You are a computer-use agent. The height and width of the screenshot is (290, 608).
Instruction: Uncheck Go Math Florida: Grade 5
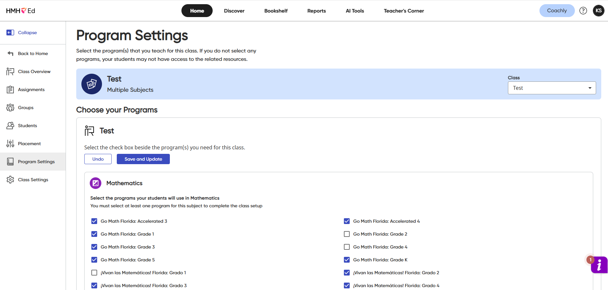click(94, 260)
